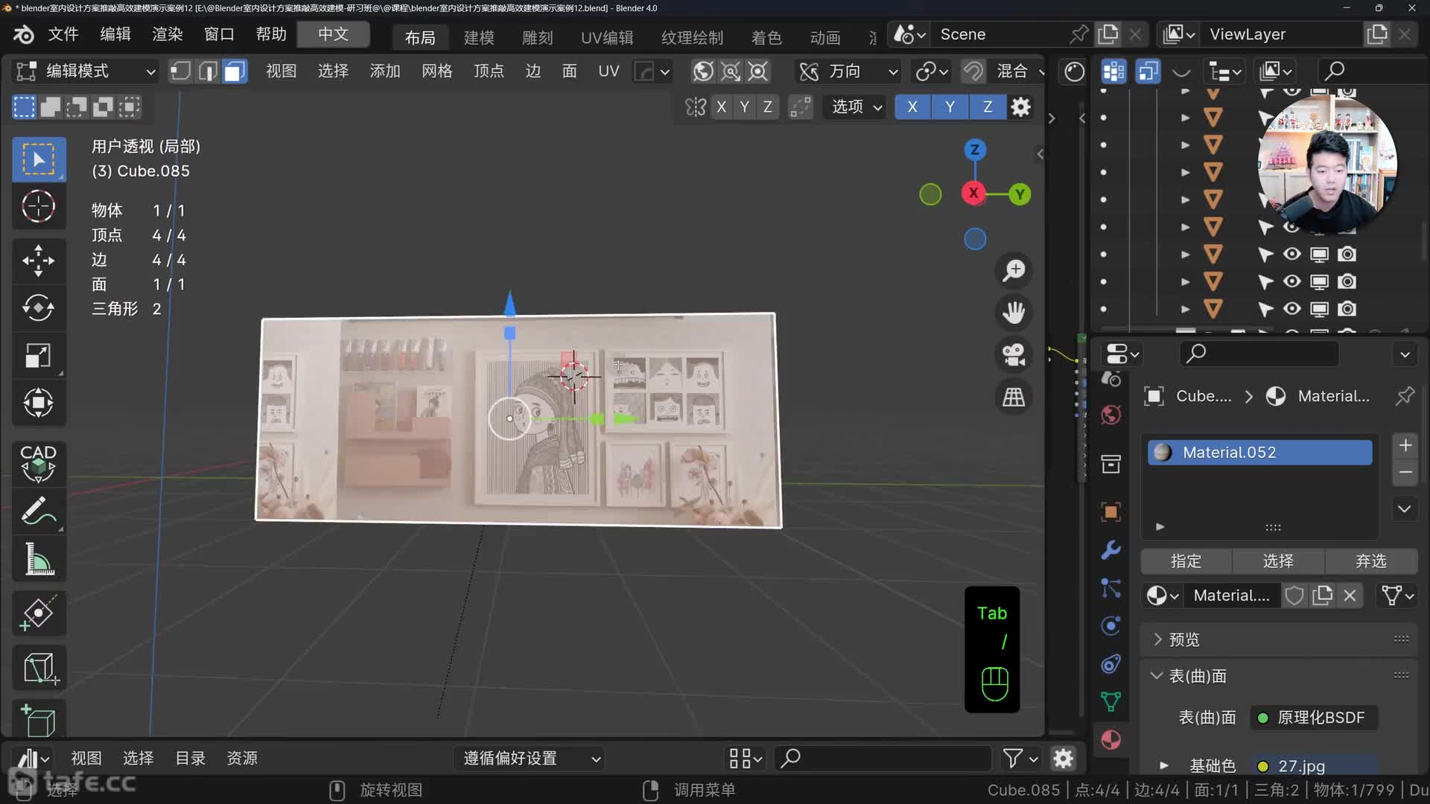Select the Annotate pencil tool

click(38, 511)
